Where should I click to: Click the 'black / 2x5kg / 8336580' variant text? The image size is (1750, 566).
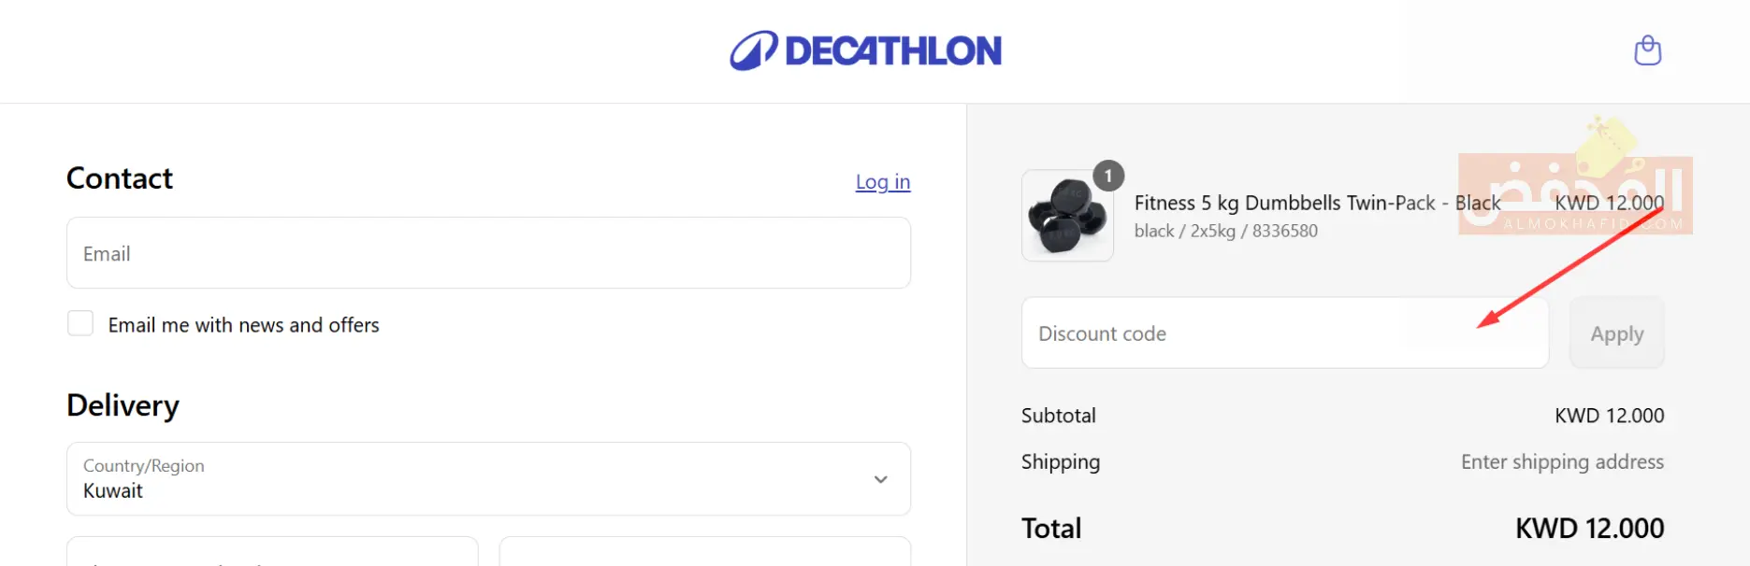[x=1225, y=232]
